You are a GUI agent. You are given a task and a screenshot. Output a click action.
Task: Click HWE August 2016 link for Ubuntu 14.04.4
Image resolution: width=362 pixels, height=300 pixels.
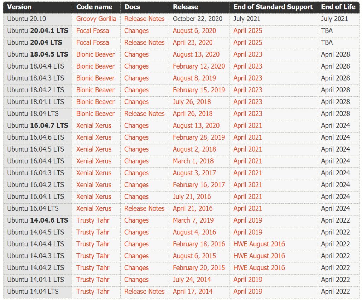(259, 244)
